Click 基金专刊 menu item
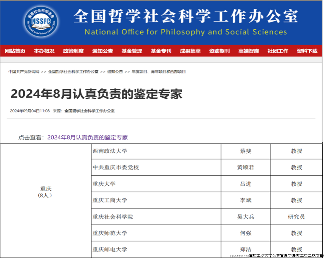The image size is (324, 258). pos(161,51)
